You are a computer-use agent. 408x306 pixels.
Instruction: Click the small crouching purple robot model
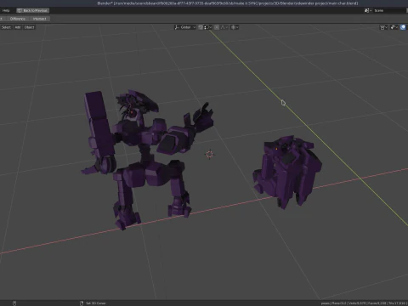[x=286, y=172]
